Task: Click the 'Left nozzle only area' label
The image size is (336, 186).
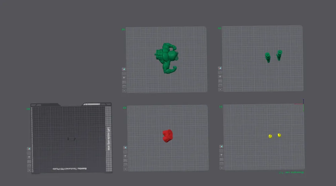Action: pos(109,139)
